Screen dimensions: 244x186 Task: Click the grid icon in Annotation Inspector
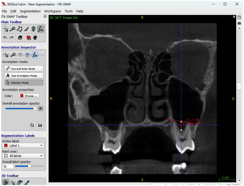20,55
